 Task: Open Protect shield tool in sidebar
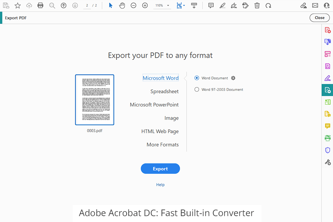[327, 150]
